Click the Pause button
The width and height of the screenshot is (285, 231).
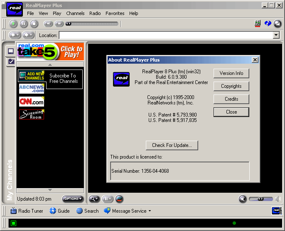point(24,24)
